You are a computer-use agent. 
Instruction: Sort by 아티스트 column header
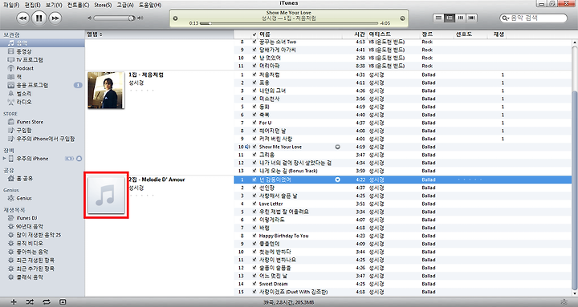393,34
